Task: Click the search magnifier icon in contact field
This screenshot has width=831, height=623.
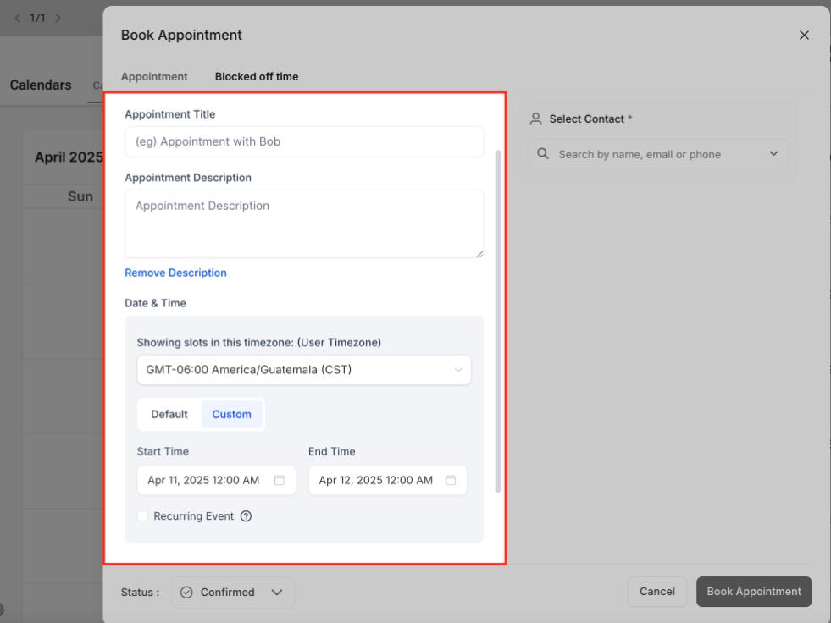Action: [x=543, y=154]
